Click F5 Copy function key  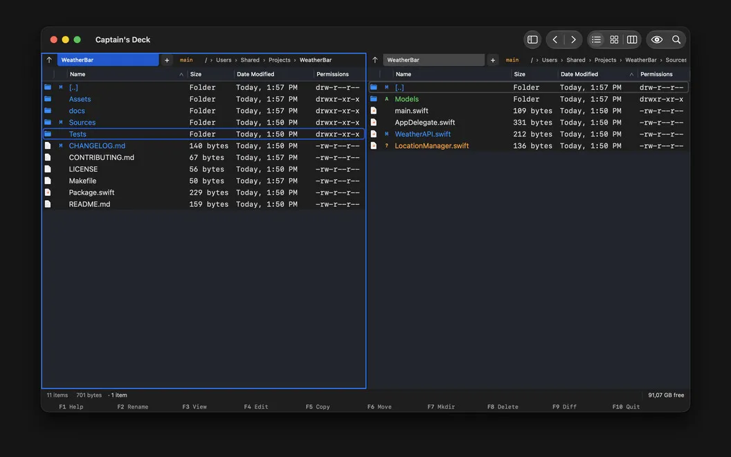point(318,406)
